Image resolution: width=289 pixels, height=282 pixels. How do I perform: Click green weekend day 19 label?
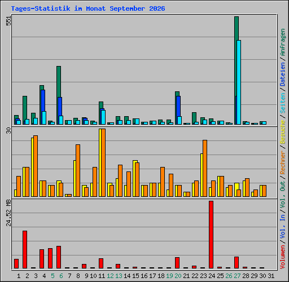coord(169,276)
